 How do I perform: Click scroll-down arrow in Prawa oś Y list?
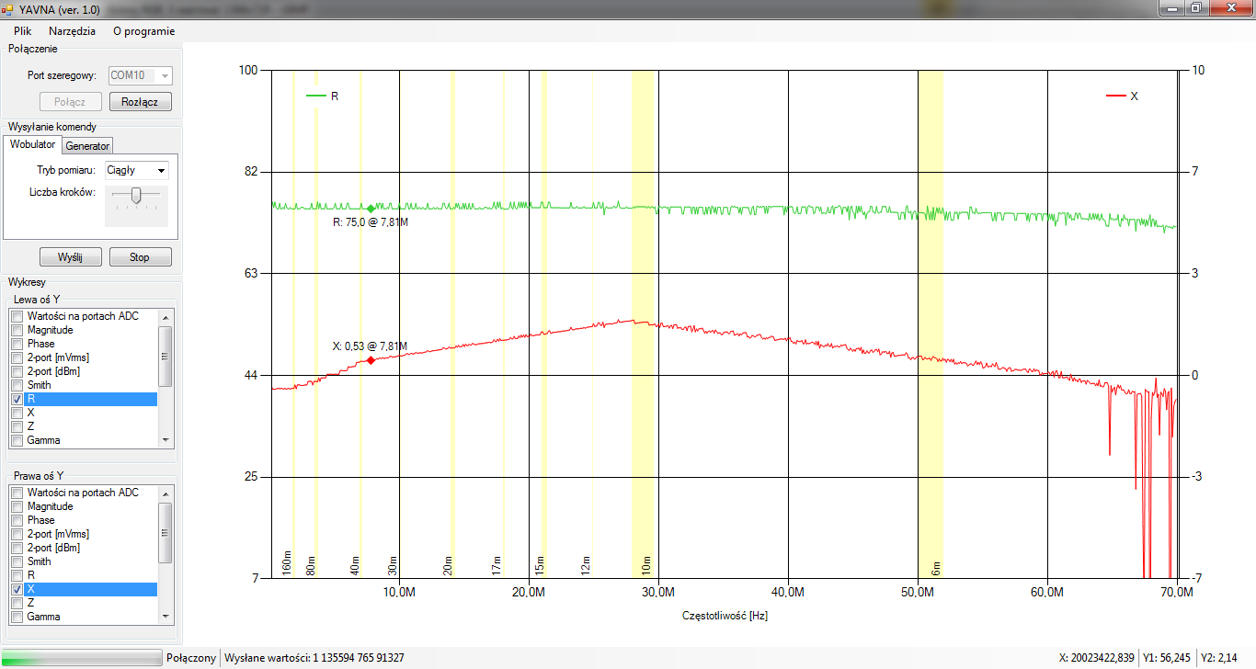pyautogui.click(x=166, y=617)
